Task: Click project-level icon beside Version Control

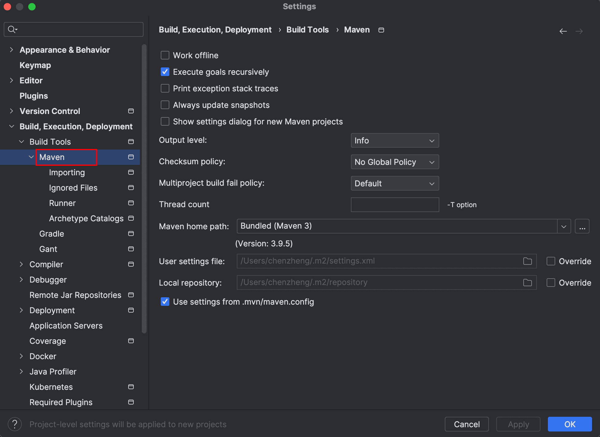Action: point(131,111)
